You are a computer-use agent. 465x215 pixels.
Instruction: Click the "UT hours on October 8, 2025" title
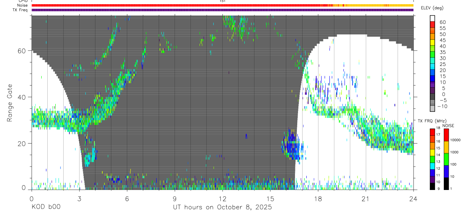pyautogui.click(x=222, y=207)
